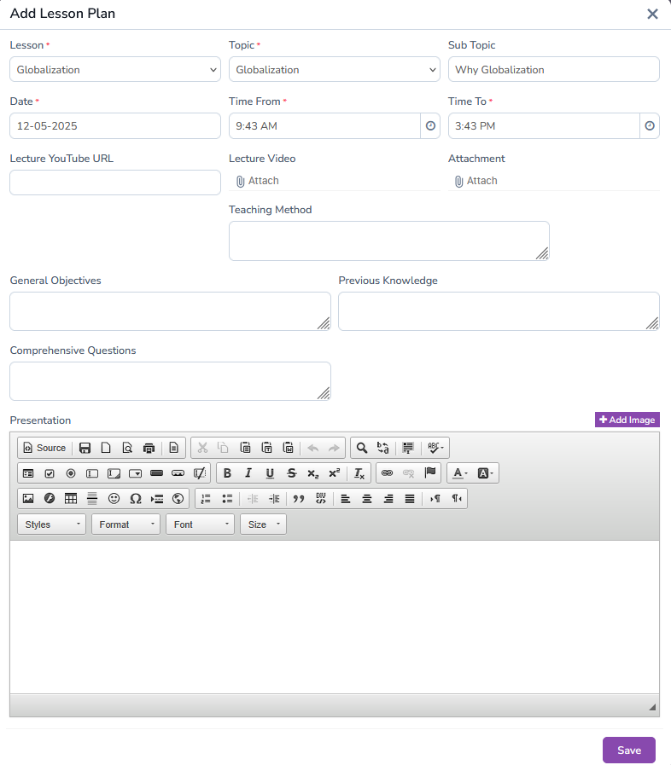
Task: Insert a radio button form field
Action: click(70, 472)
